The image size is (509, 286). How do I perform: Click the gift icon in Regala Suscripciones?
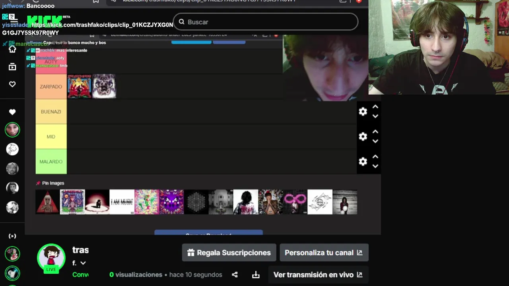point(191,253)
